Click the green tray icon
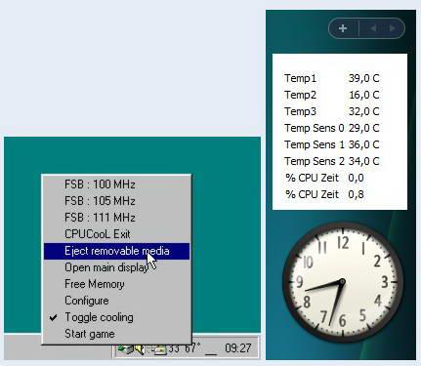 pyautogui.click(x=125, y=349)
